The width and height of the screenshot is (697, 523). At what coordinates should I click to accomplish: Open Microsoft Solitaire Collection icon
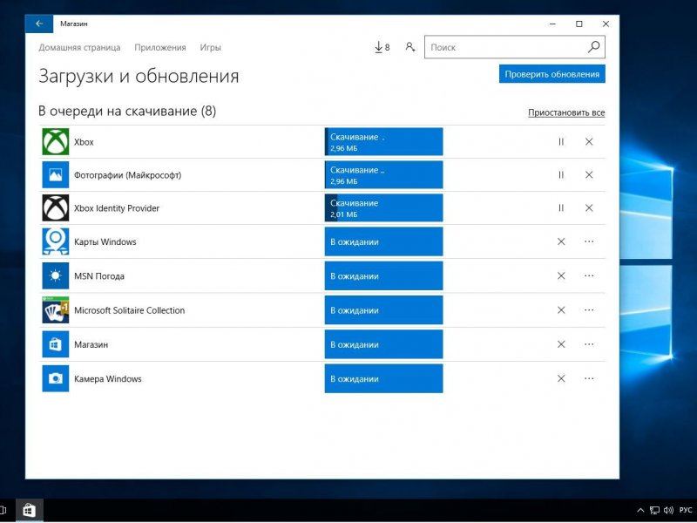[56, 310]
